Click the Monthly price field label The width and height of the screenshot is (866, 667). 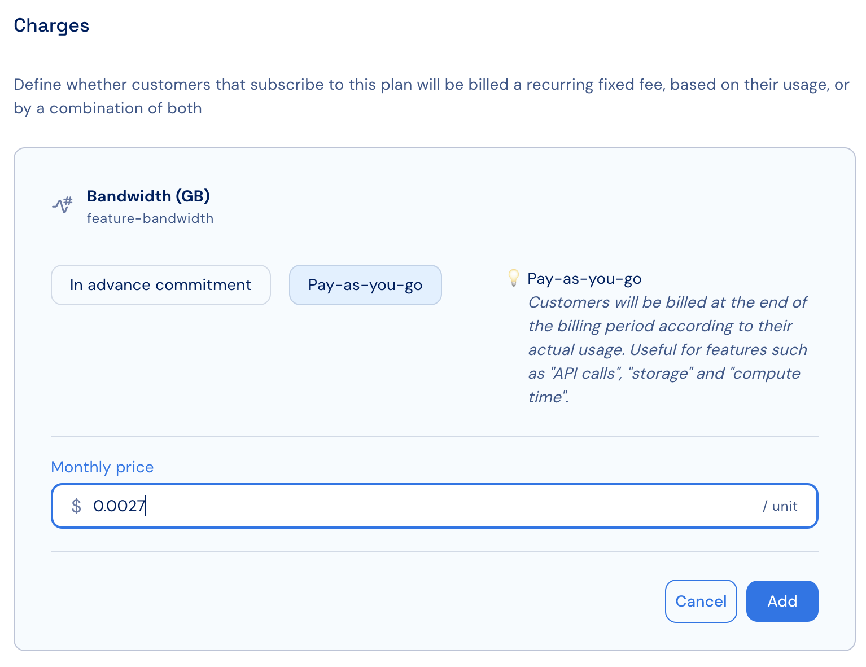pyautogui.click(x=102, y=467)
